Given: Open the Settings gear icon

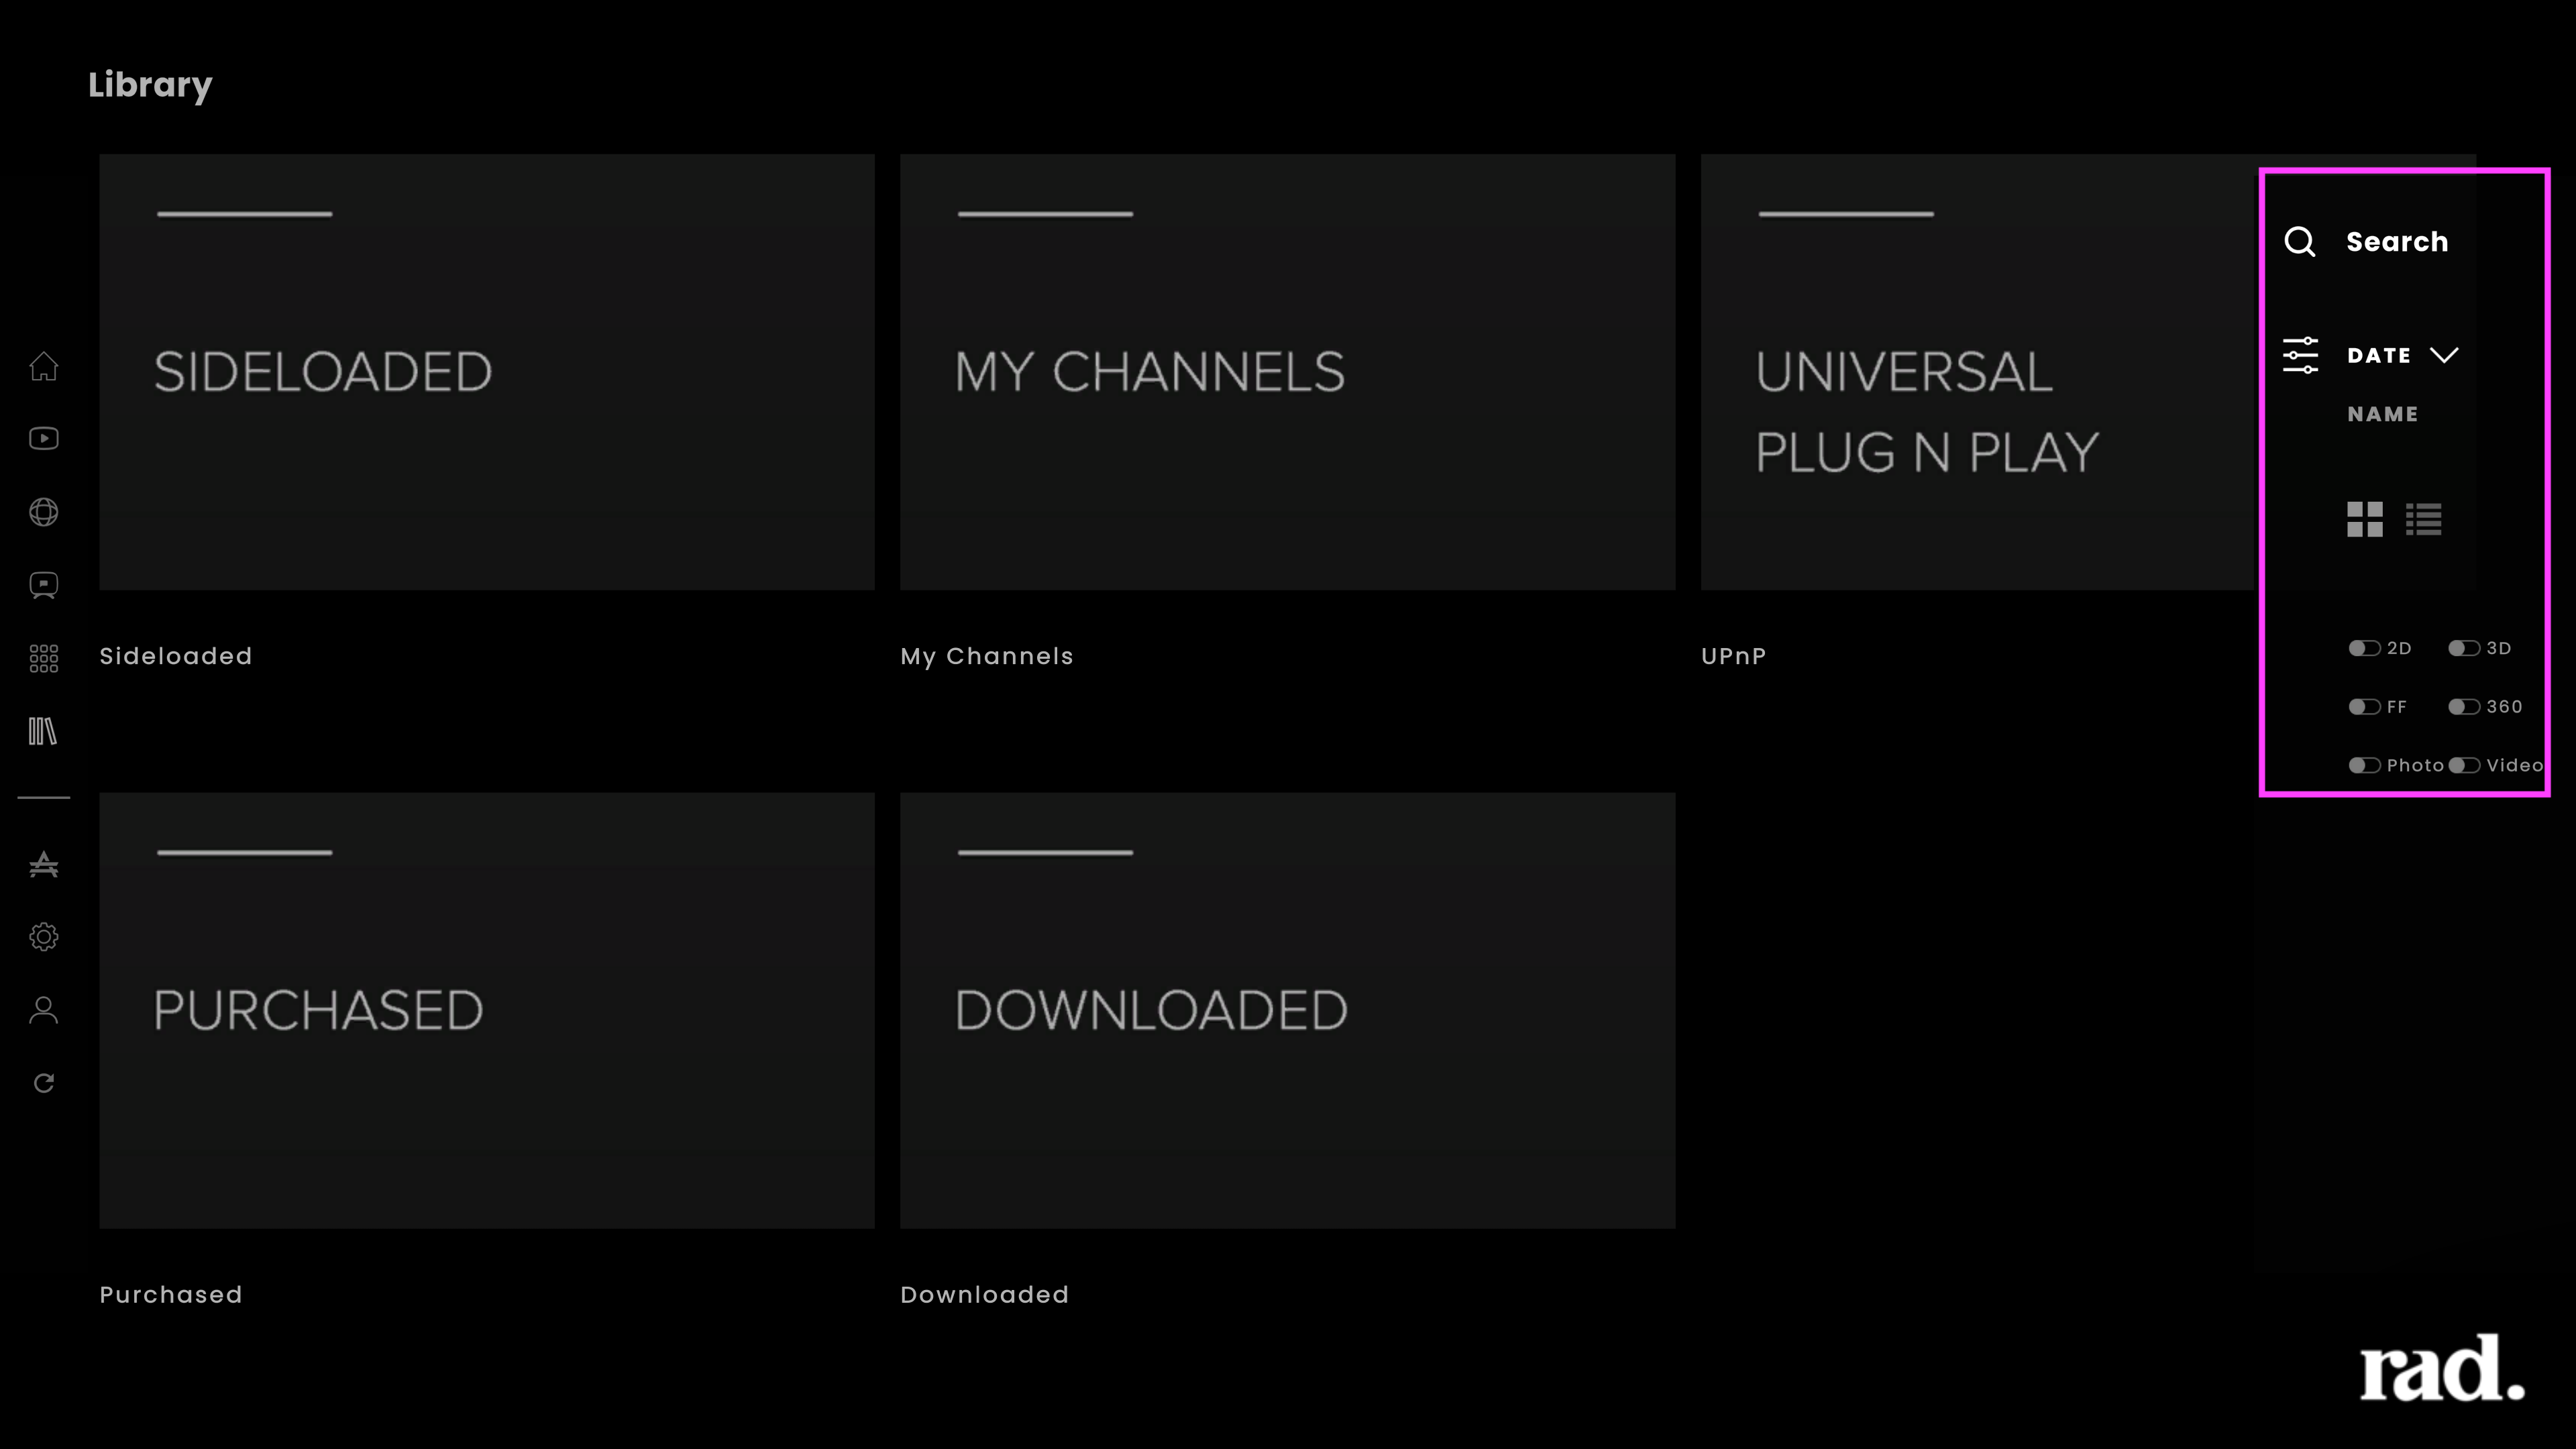Looking at the screenshot, I should coord(43,937).
